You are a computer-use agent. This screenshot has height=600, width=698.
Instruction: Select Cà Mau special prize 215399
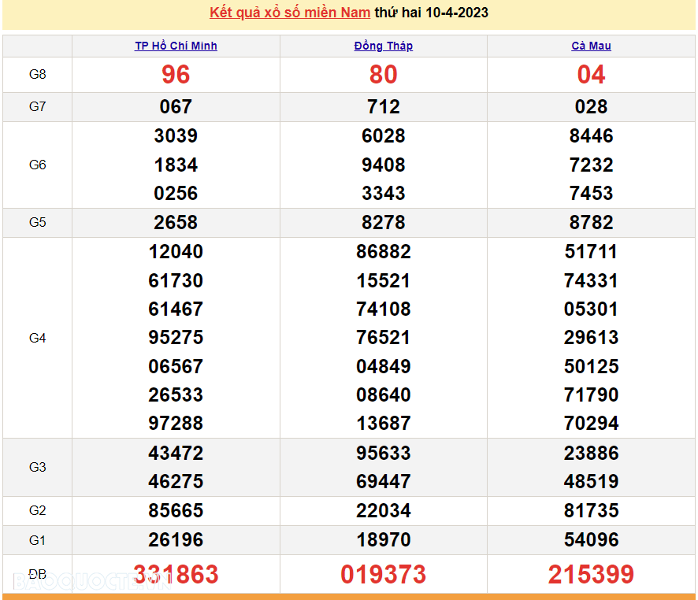pos(591,574)
